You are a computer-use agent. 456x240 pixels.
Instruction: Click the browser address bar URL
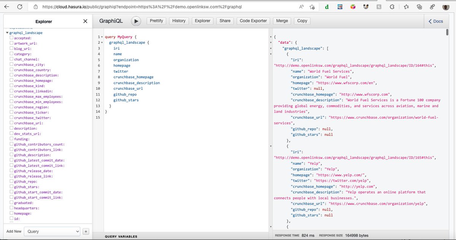tap(142, 7)
